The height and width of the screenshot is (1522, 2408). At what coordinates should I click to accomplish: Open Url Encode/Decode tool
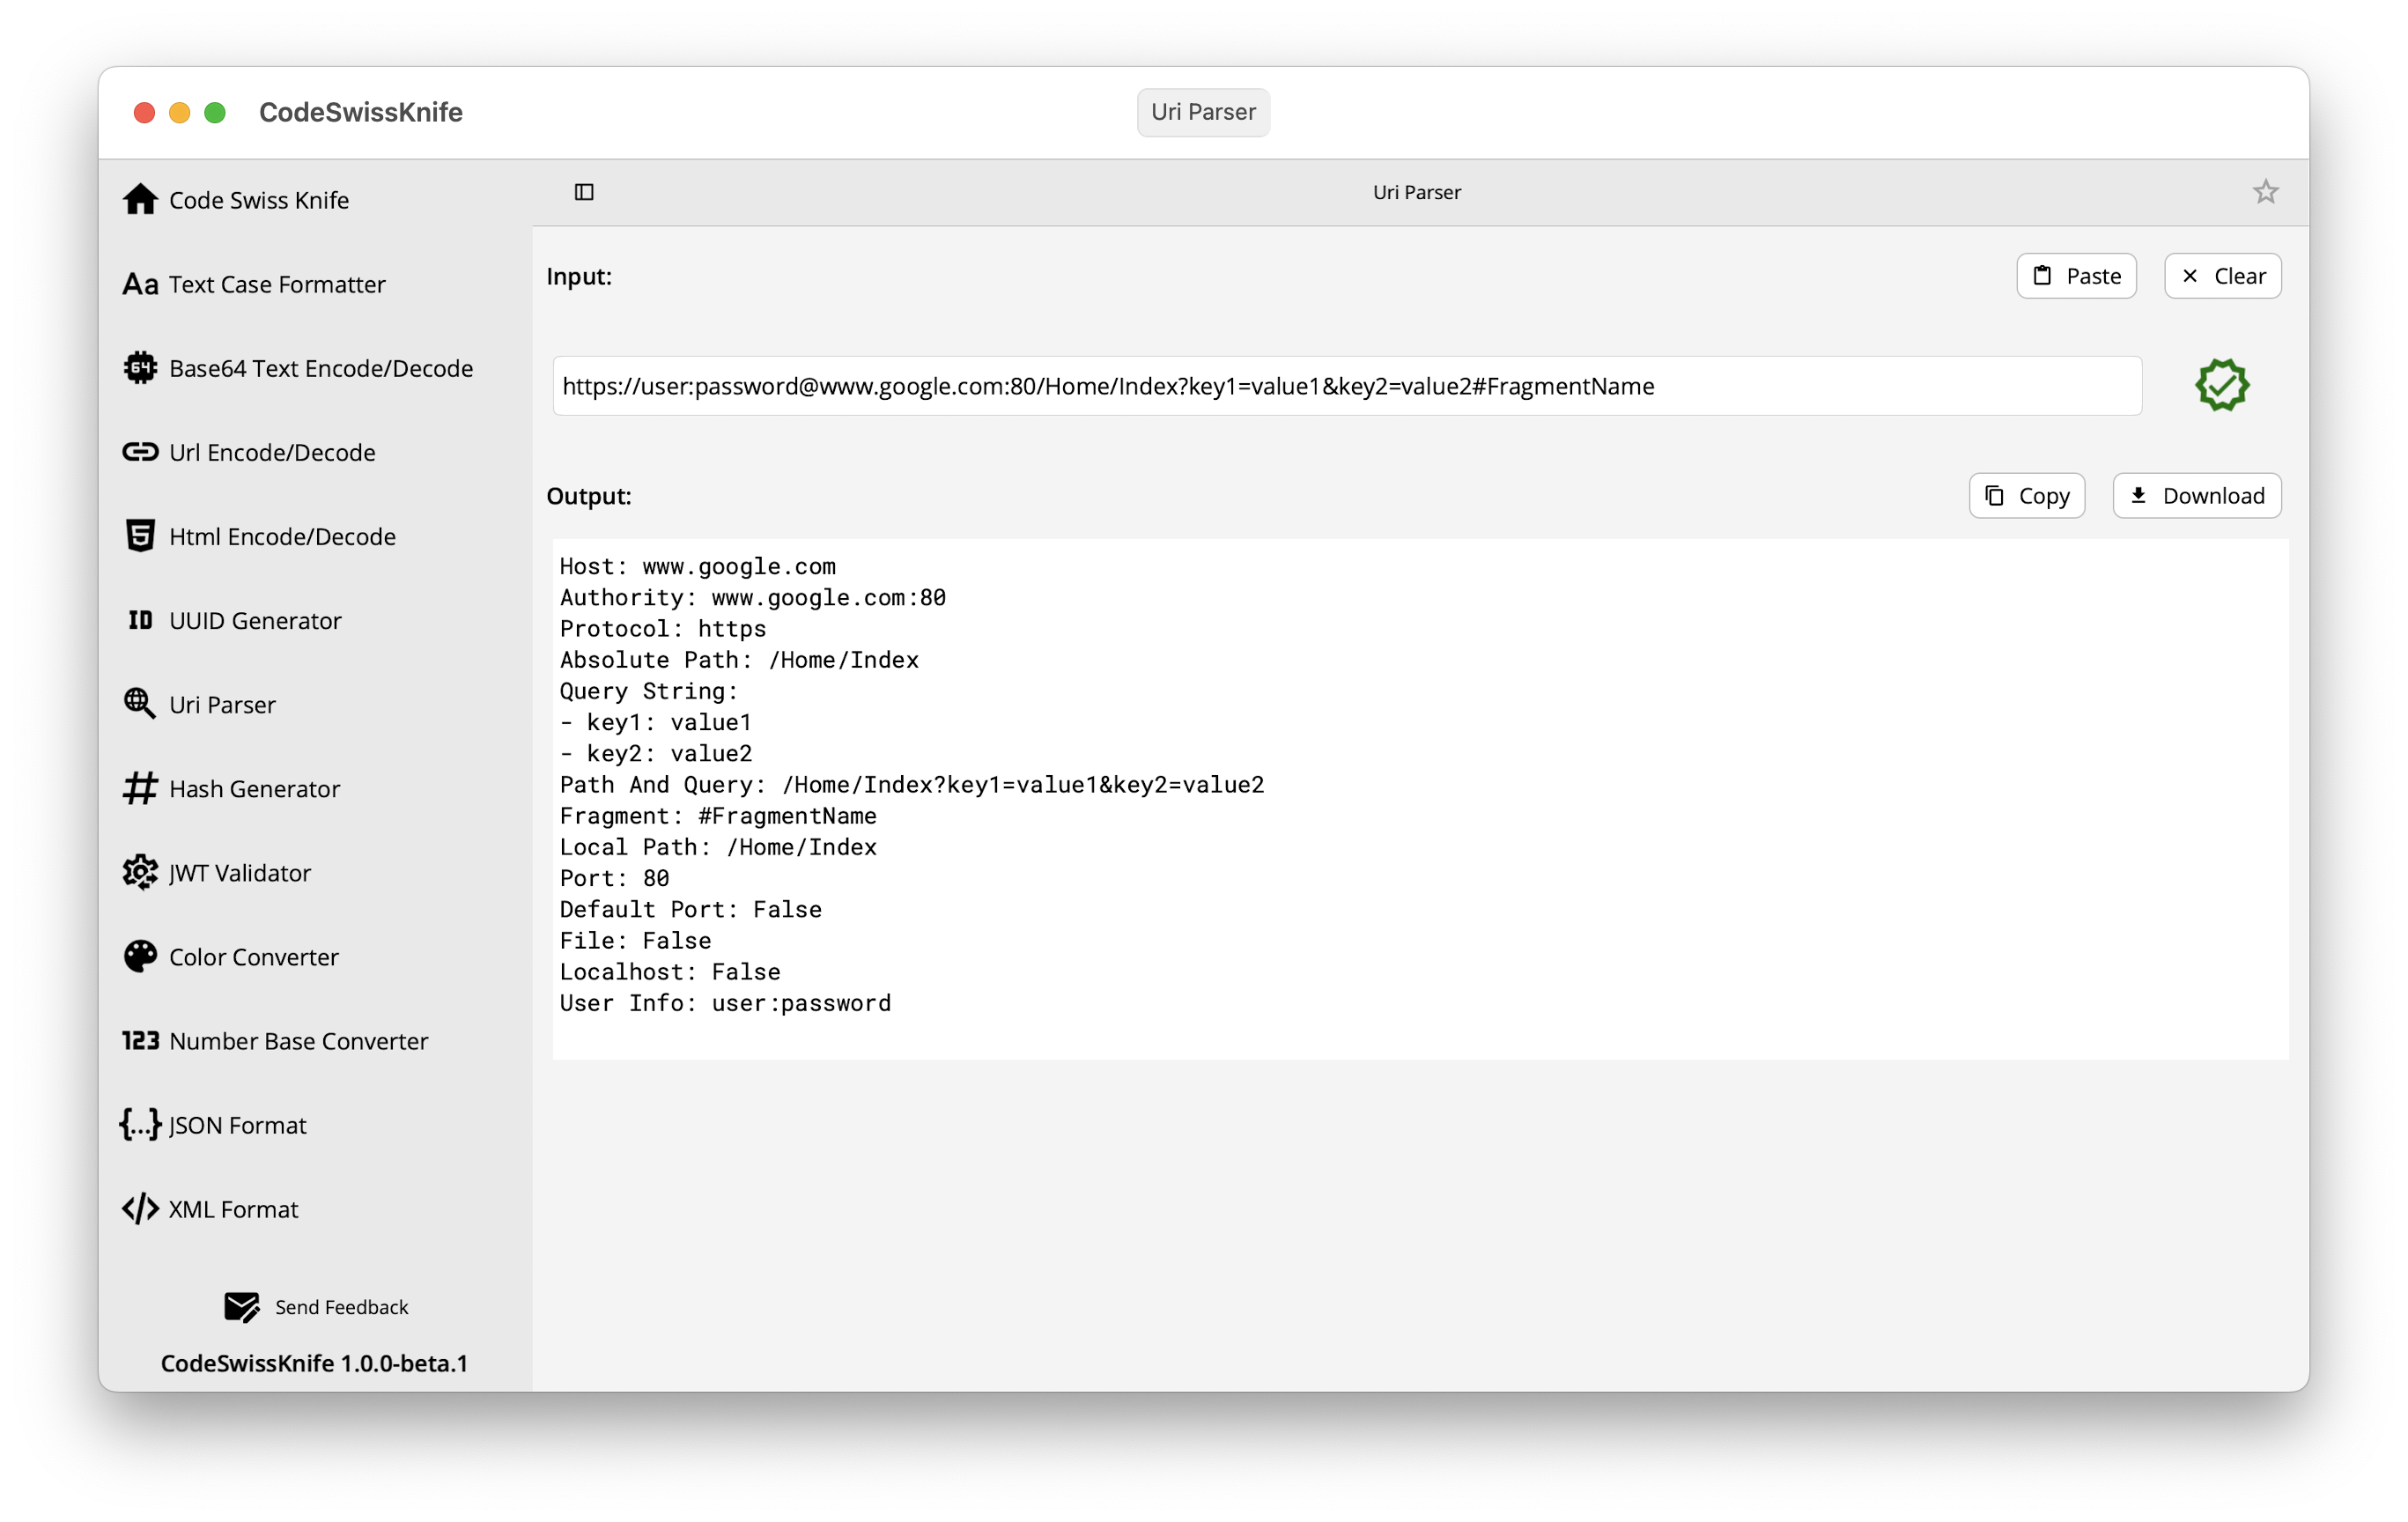272,452
